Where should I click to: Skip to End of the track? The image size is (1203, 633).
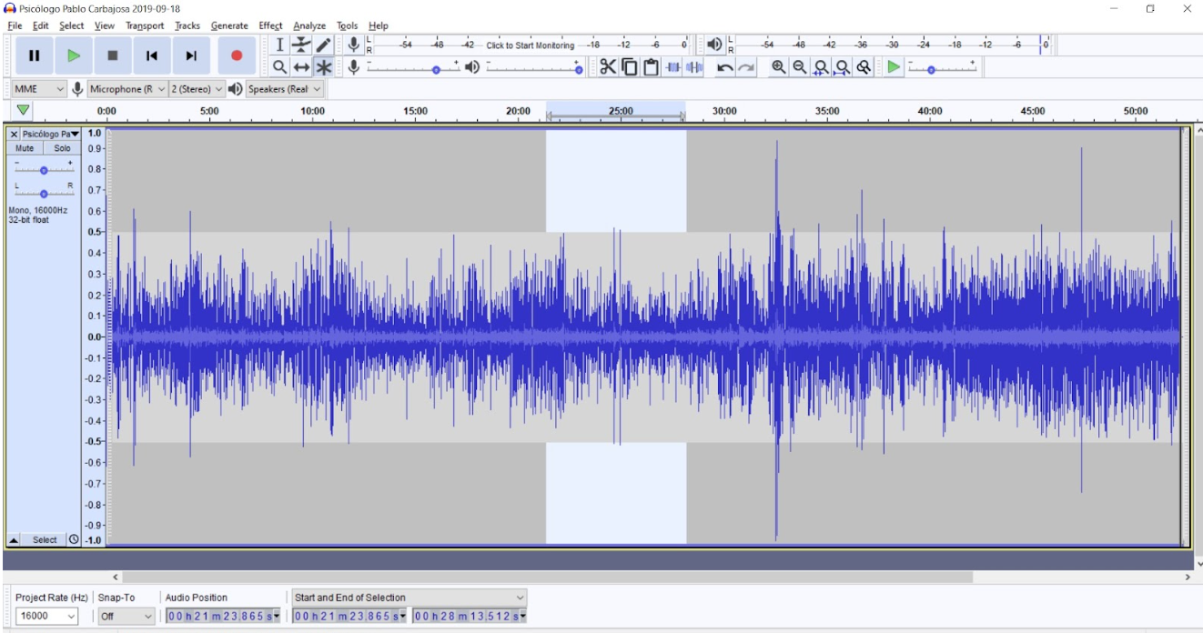click(190, 55)
